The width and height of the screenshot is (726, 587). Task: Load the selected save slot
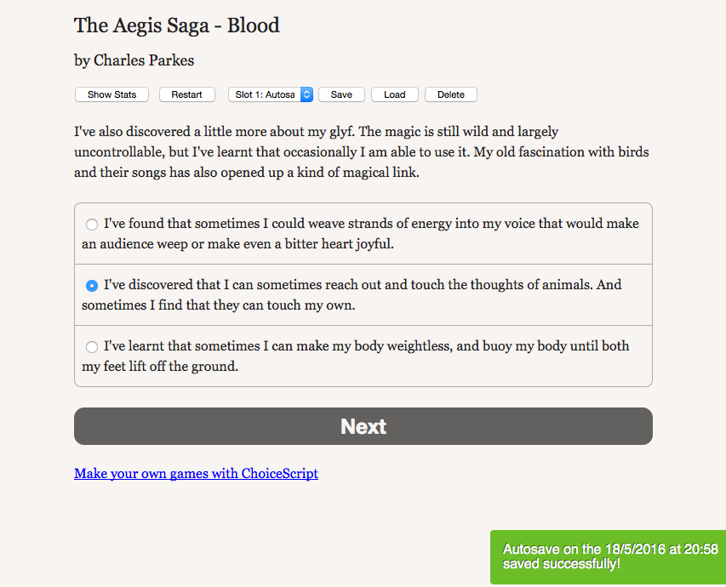point(394,94)
